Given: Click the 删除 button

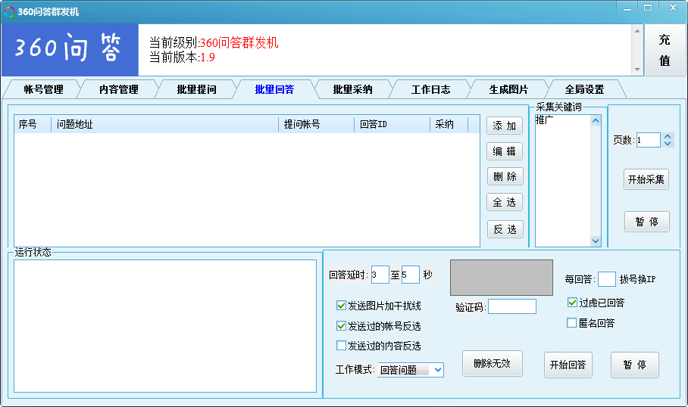Looking at the screenshot, I should tap(505, 176).
